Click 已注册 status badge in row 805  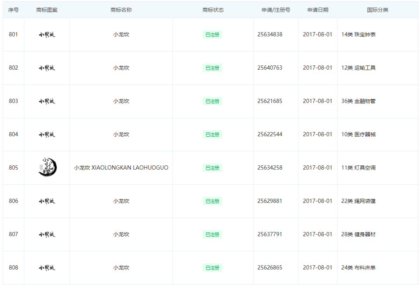click(213, 168)
